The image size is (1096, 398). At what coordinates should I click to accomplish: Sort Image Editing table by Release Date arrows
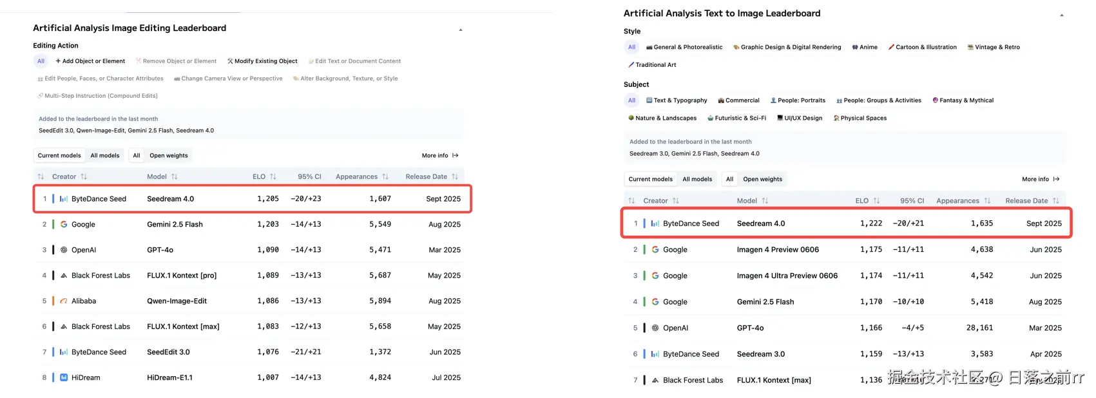(x=455, y=176)
